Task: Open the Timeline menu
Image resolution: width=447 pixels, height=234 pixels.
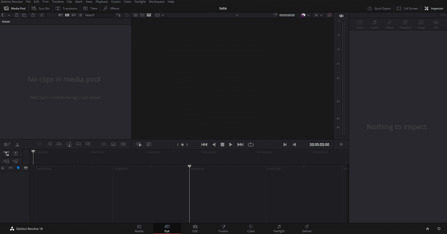Action: (58, 2)
